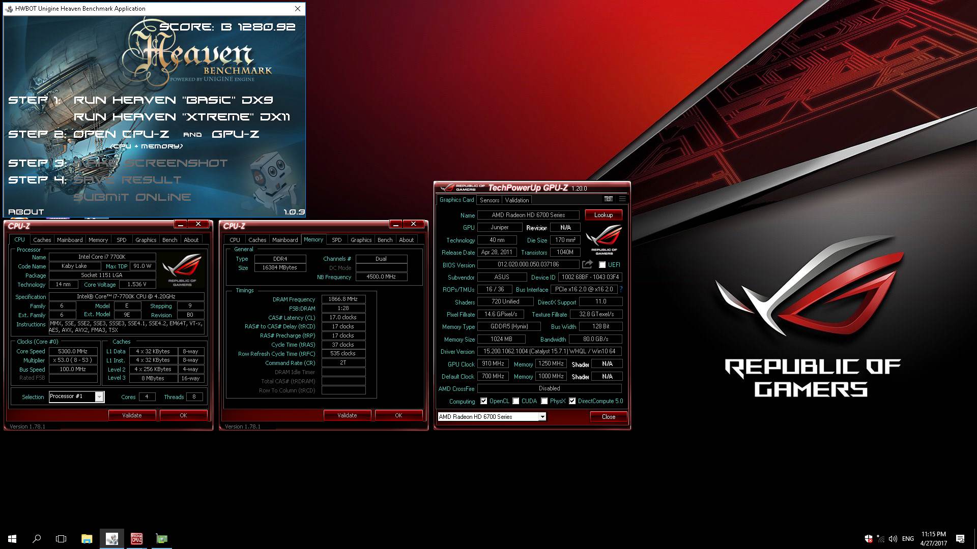Open File Explorer from the taskbar
Screen dimensions: 977x549
(87, 538)
